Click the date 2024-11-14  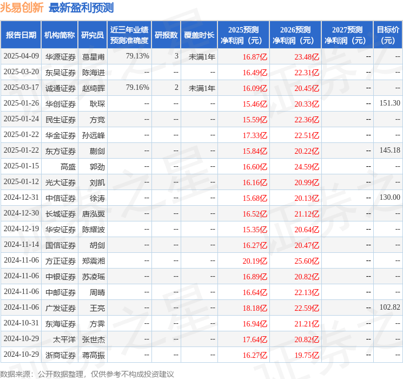pyautogui.click(x=21, y=244)
